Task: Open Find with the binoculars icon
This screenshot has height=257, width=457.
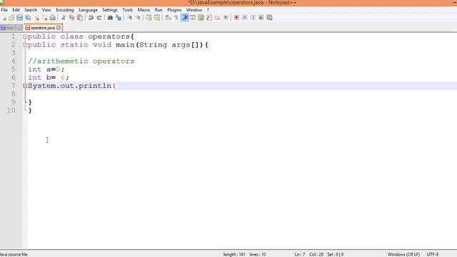Action: tap(110, 18)
